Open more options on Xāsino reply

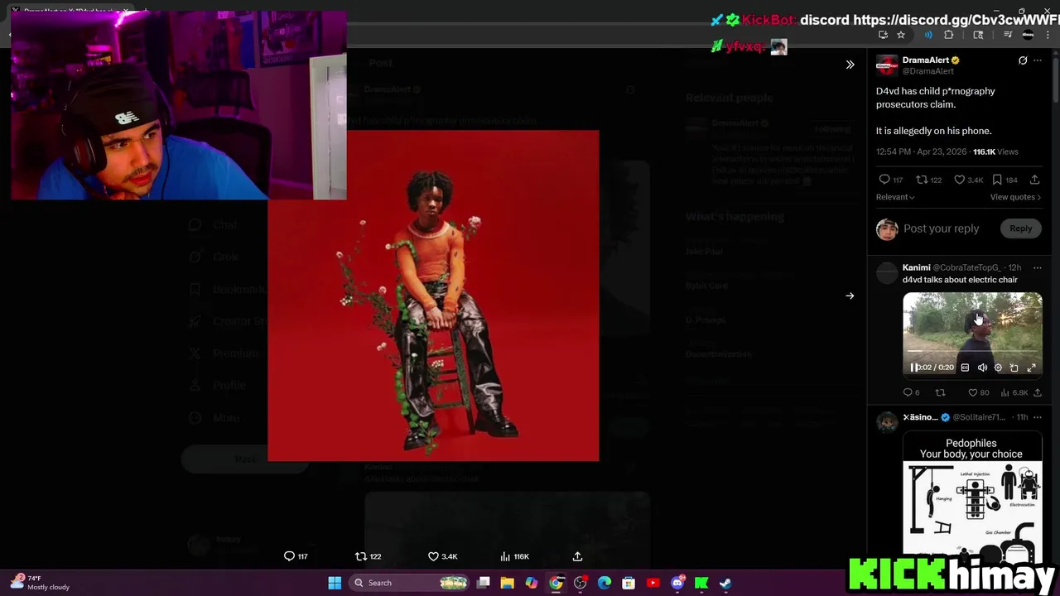(x=1038, y=417)
